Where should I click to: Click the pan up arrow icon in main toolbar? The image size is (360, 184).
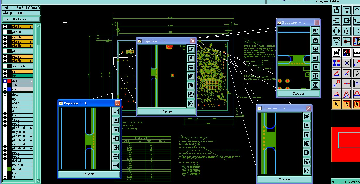click(x=336, y=10)
